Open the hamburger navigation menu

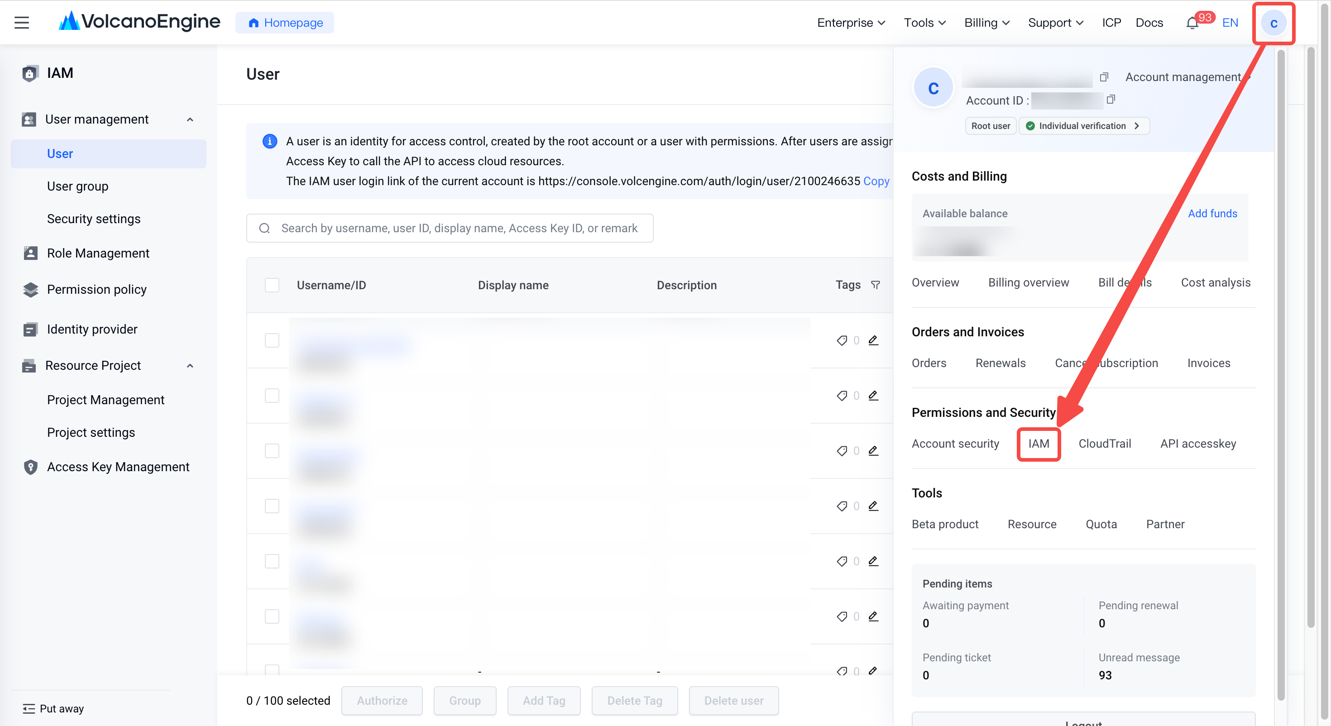22,22
